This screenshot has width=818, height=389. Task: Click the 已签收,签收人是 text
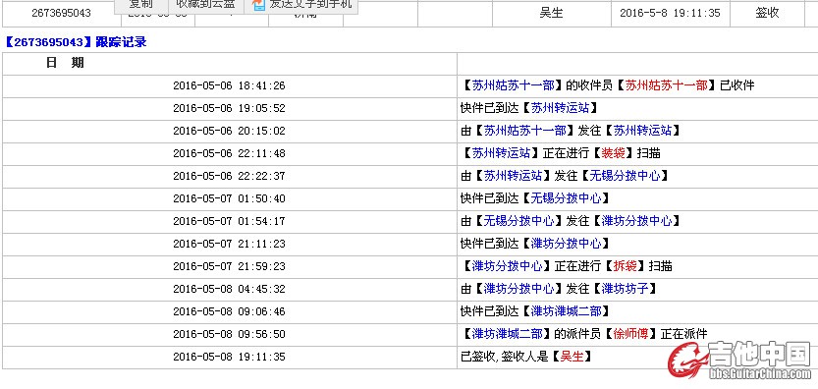pos(505,357)
